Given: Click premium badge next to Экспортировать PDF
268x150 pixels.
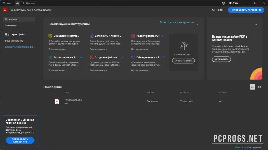Looking at the screenshot, I should (81, 57).
